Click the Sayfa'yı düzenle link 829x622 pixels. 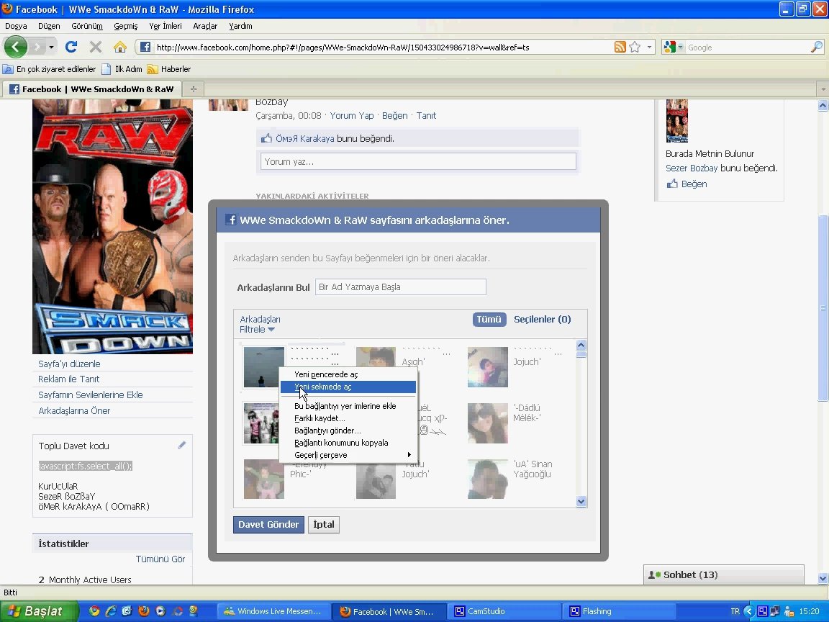coord(69,364)
